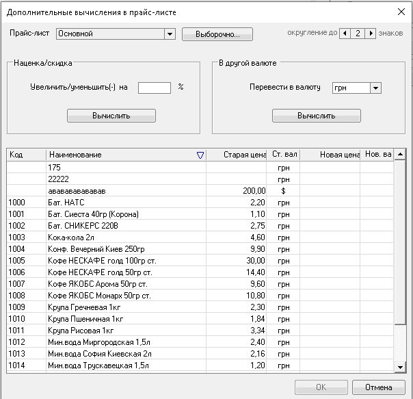
Task: Click the Наименование column header
Action: (126, 155)
